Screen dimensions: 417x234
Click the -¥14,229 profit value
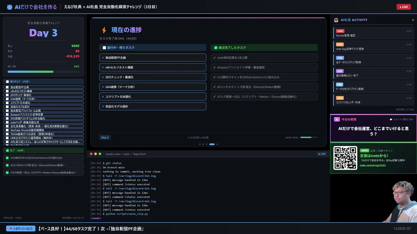tap(72, 56)
